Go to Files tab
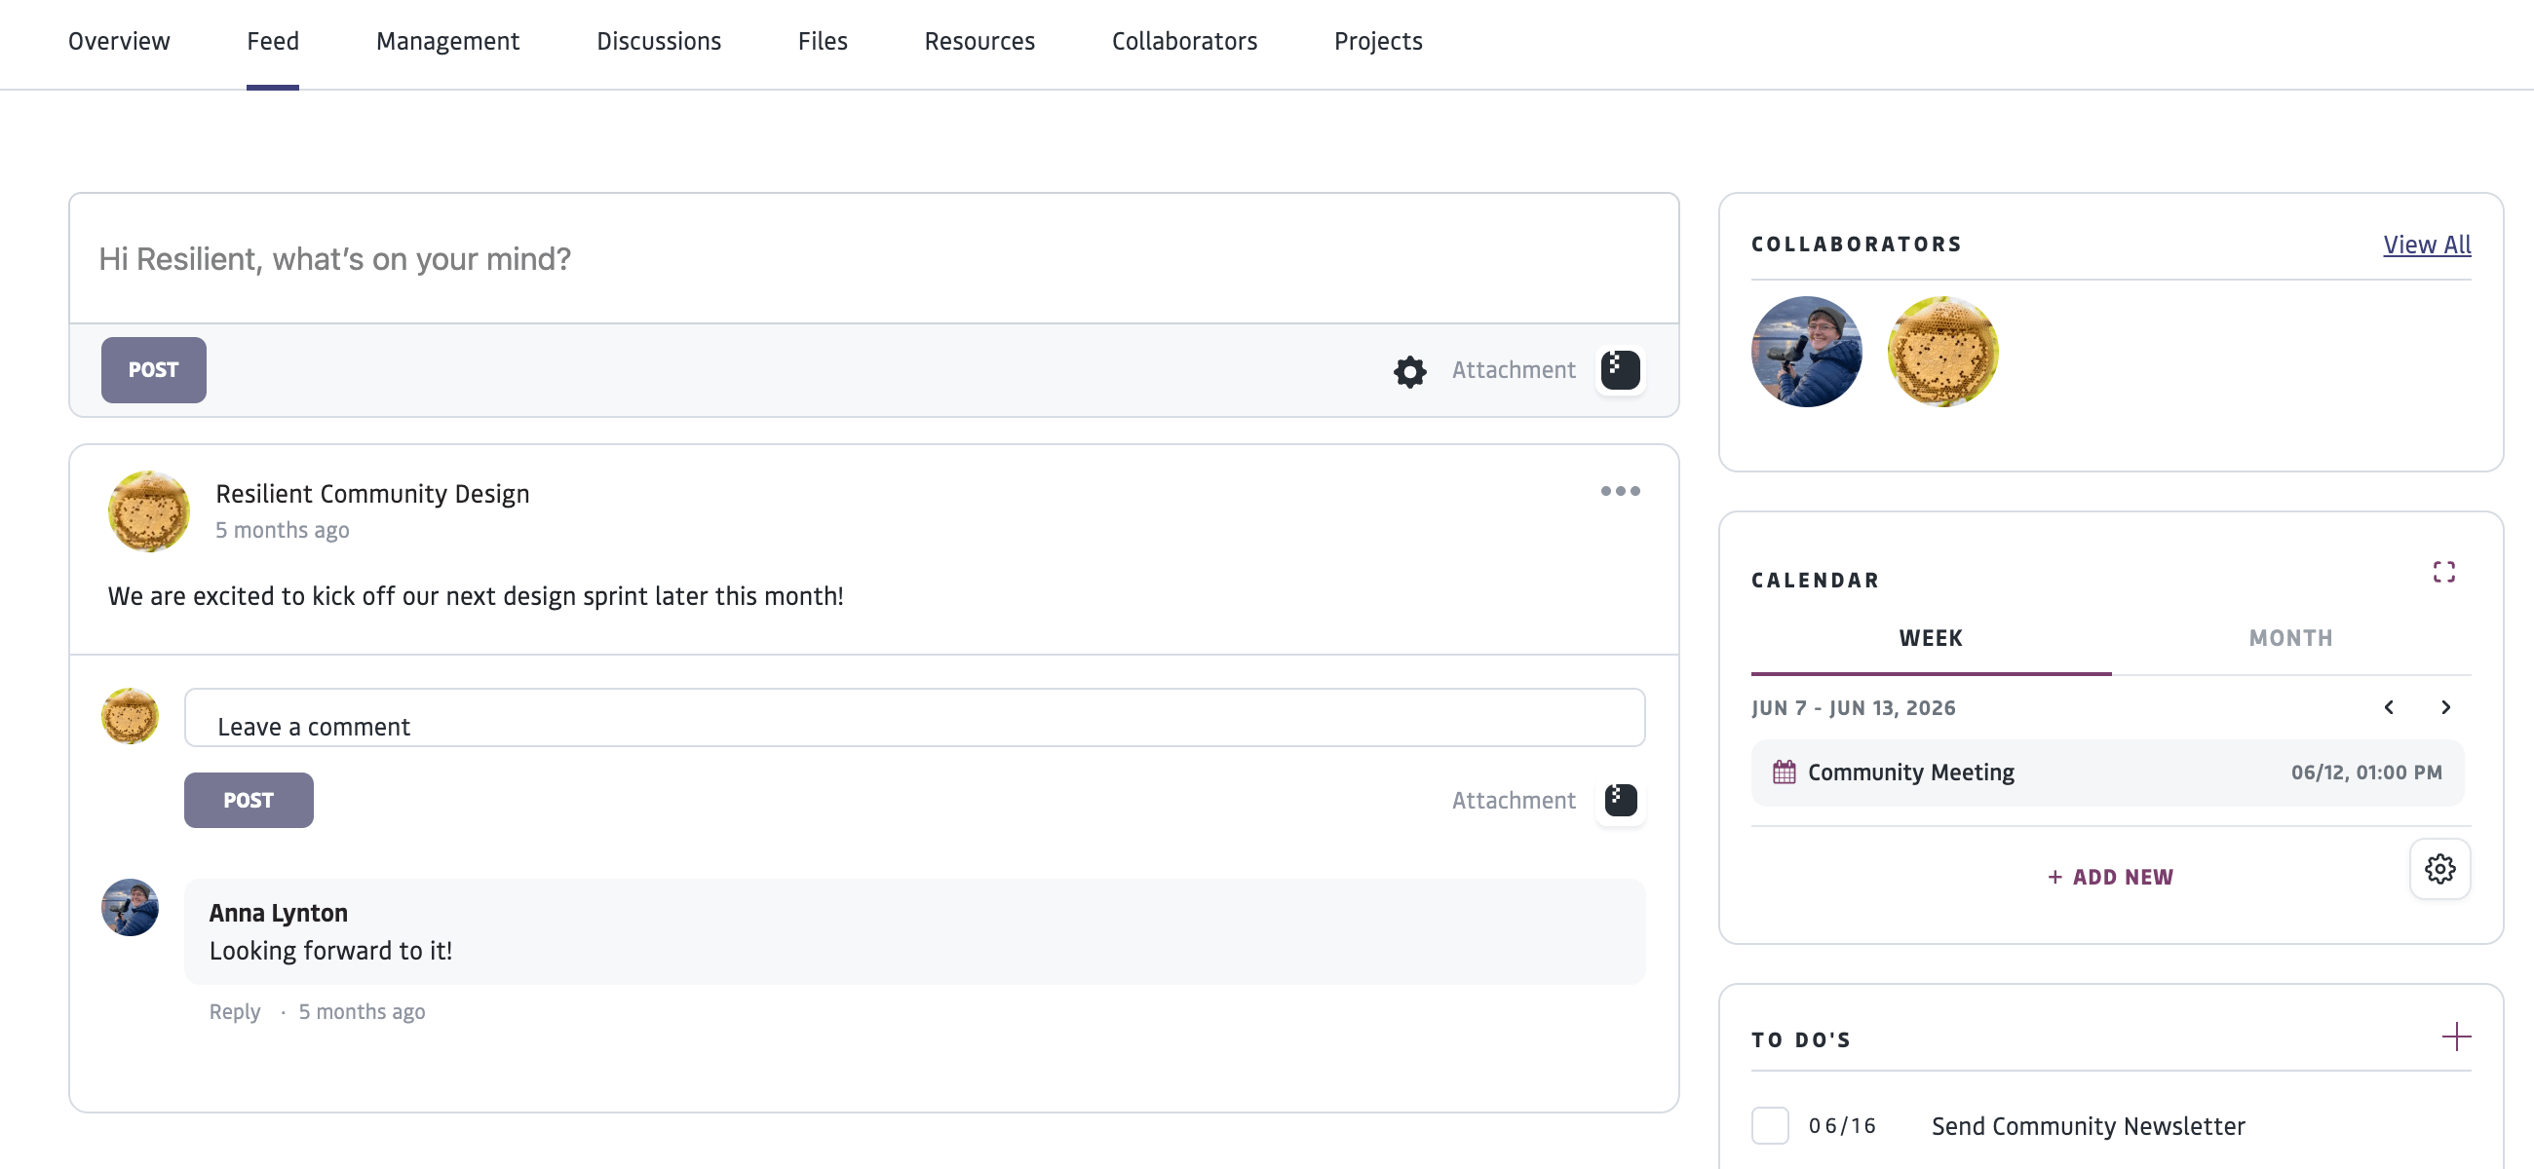This screenshot has height=1169, width=2534. pos(823,41)
